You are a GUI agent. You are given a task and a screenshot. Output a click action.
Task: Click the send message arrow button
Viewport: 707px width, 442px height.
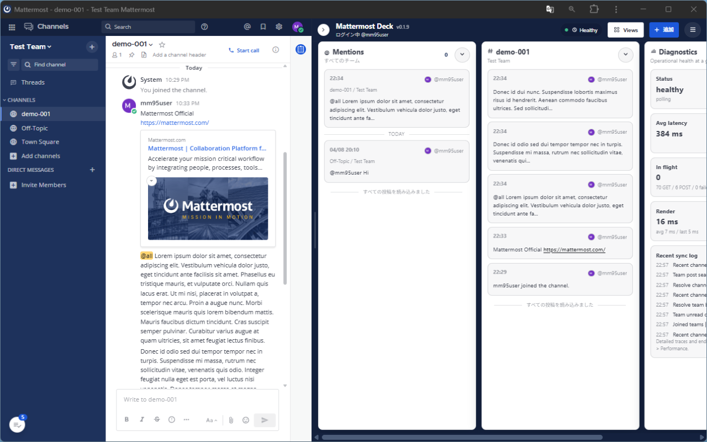(x=265, y=420)
